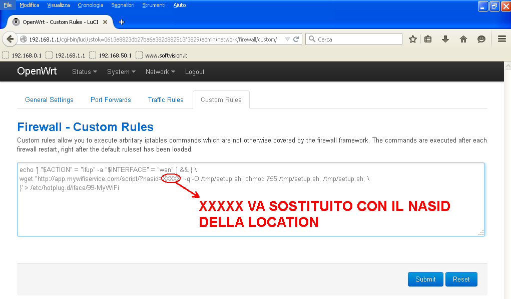
Task: Open the 192.168.1.1 bookmark
Action: [x=66, y=55]
